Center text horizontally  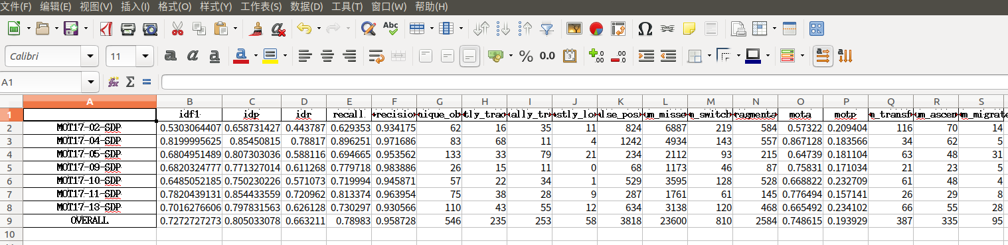tap(327, 56)
